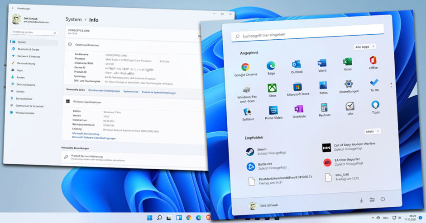426x223 pixels.
Task: Open the Downloads folder icon beside power
Action: (361, 200)
